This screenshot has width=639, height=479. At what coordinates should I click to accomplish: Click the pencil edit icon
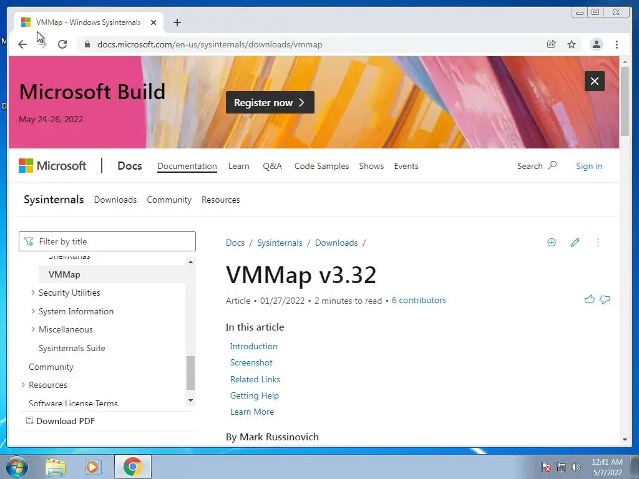[x=575, y=243]
